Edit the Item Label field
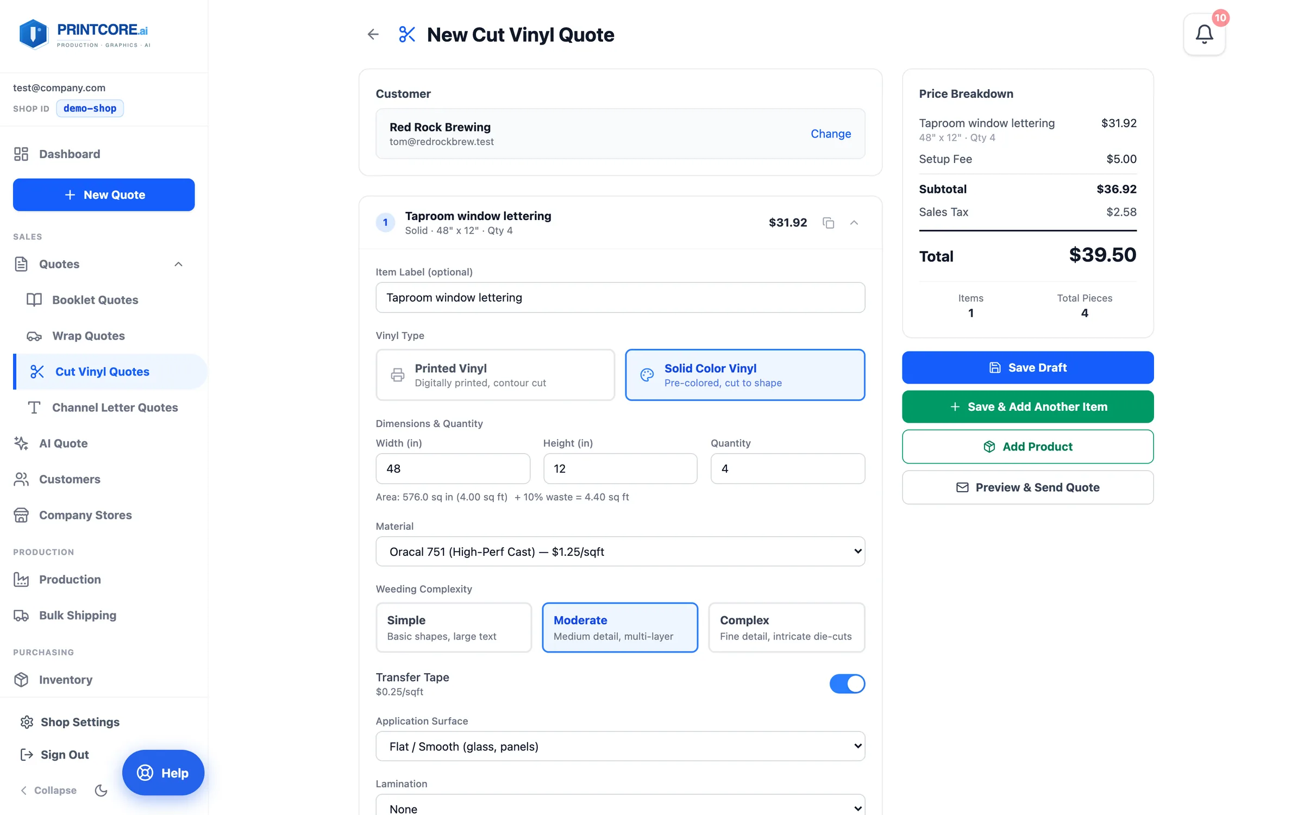Image resolution: width=1304 pixels, height=815 pixels. (x=620, y=298)
